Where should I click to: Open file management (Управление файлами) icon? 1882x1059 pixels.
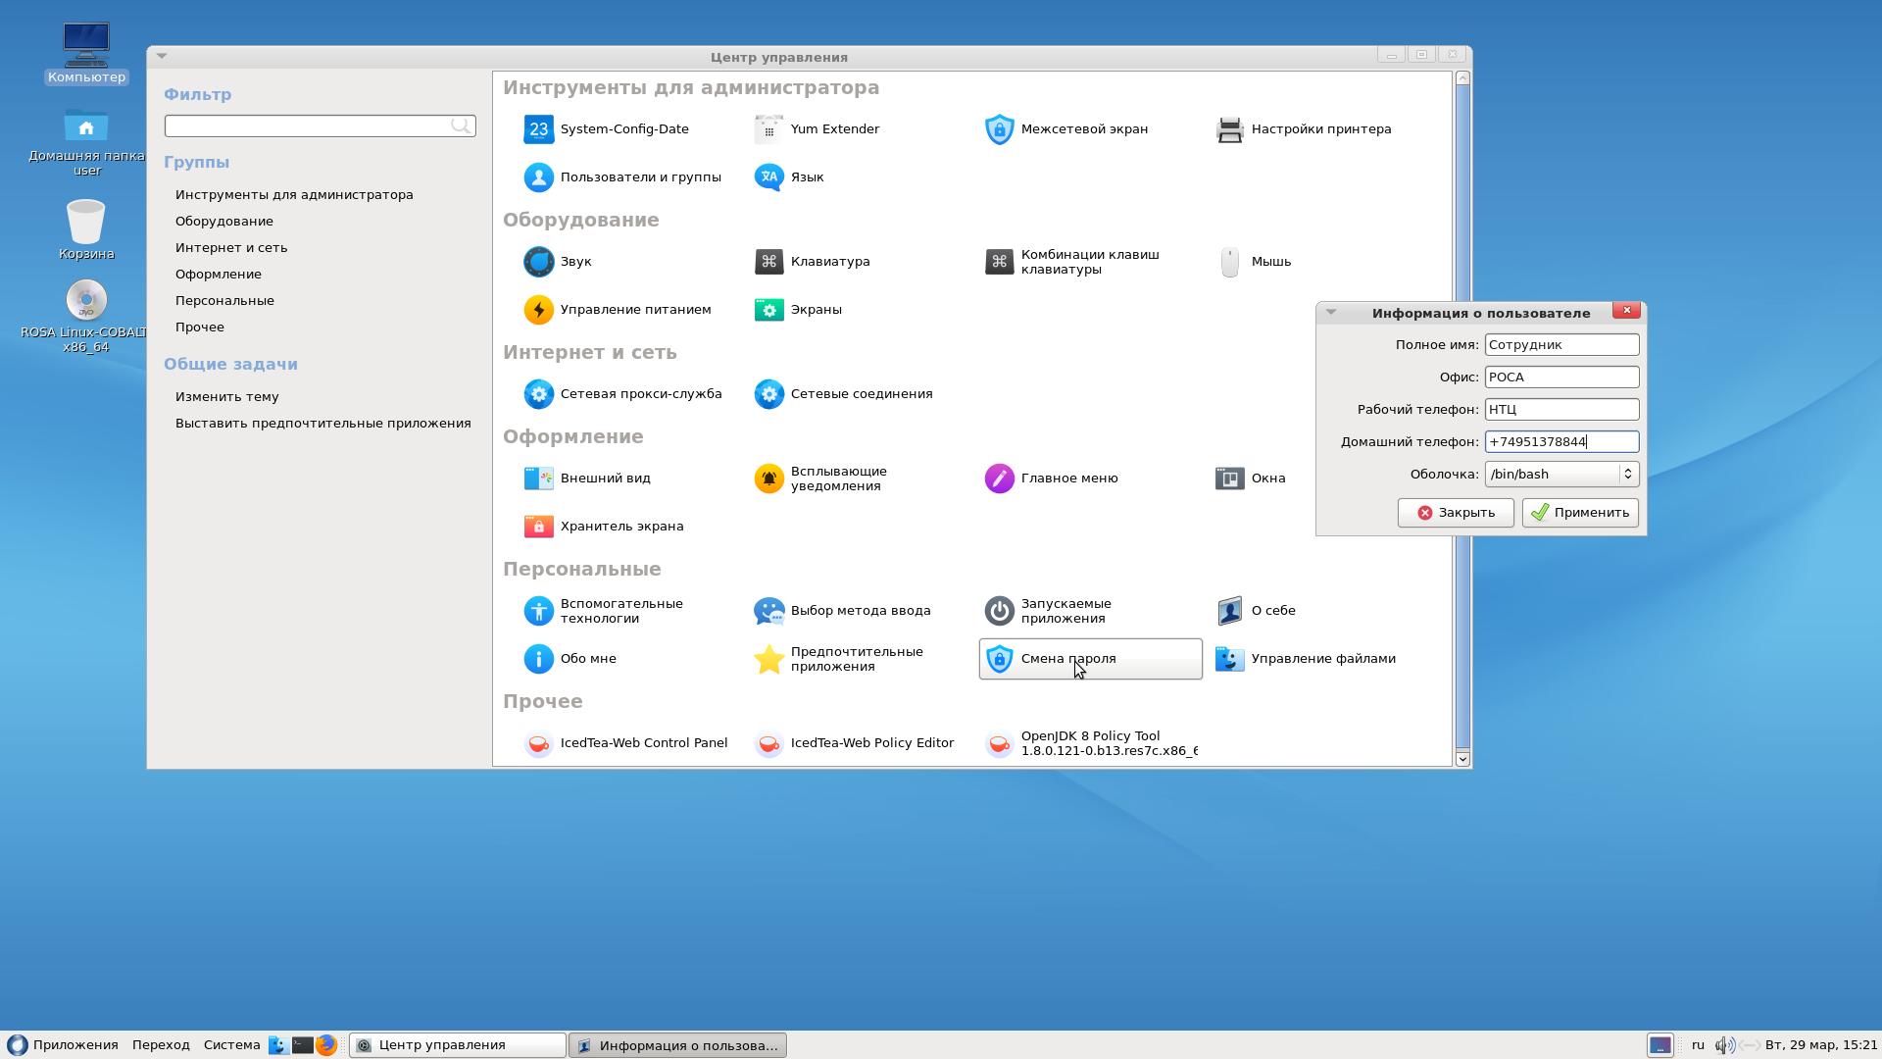(1229, 659)
